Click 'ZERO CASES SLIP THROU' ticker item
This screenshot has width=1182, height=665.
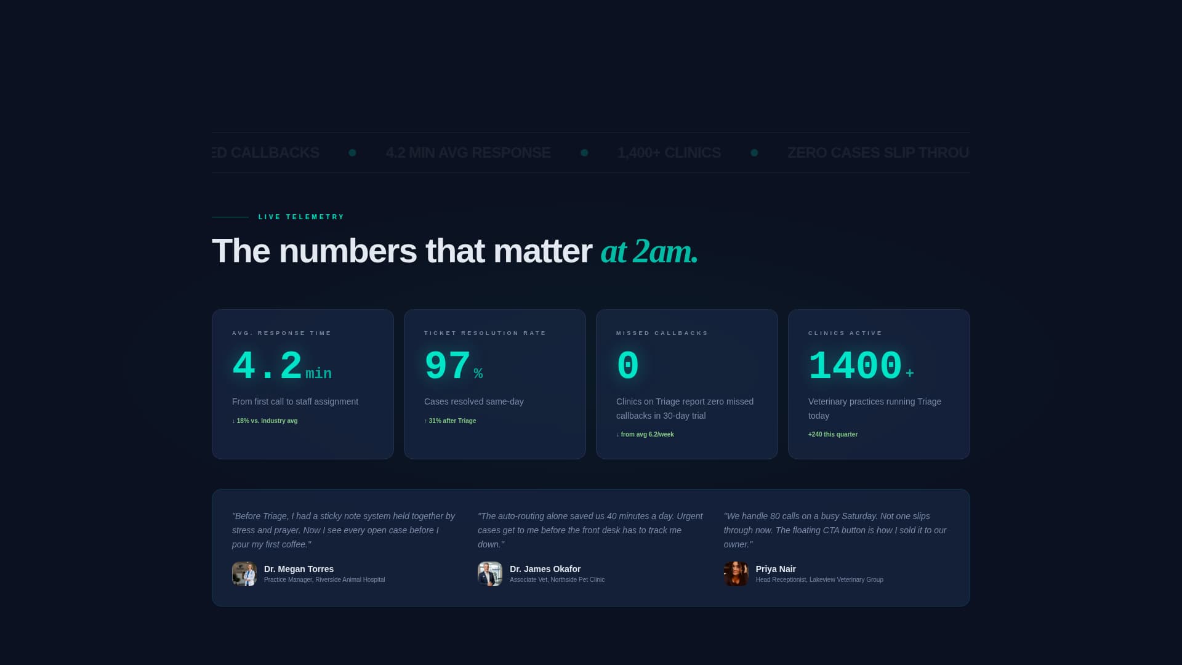point(878,153)
